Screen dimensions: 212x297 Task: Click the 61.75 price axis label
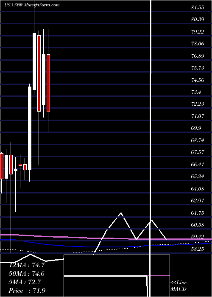click(x=198, y=213)
